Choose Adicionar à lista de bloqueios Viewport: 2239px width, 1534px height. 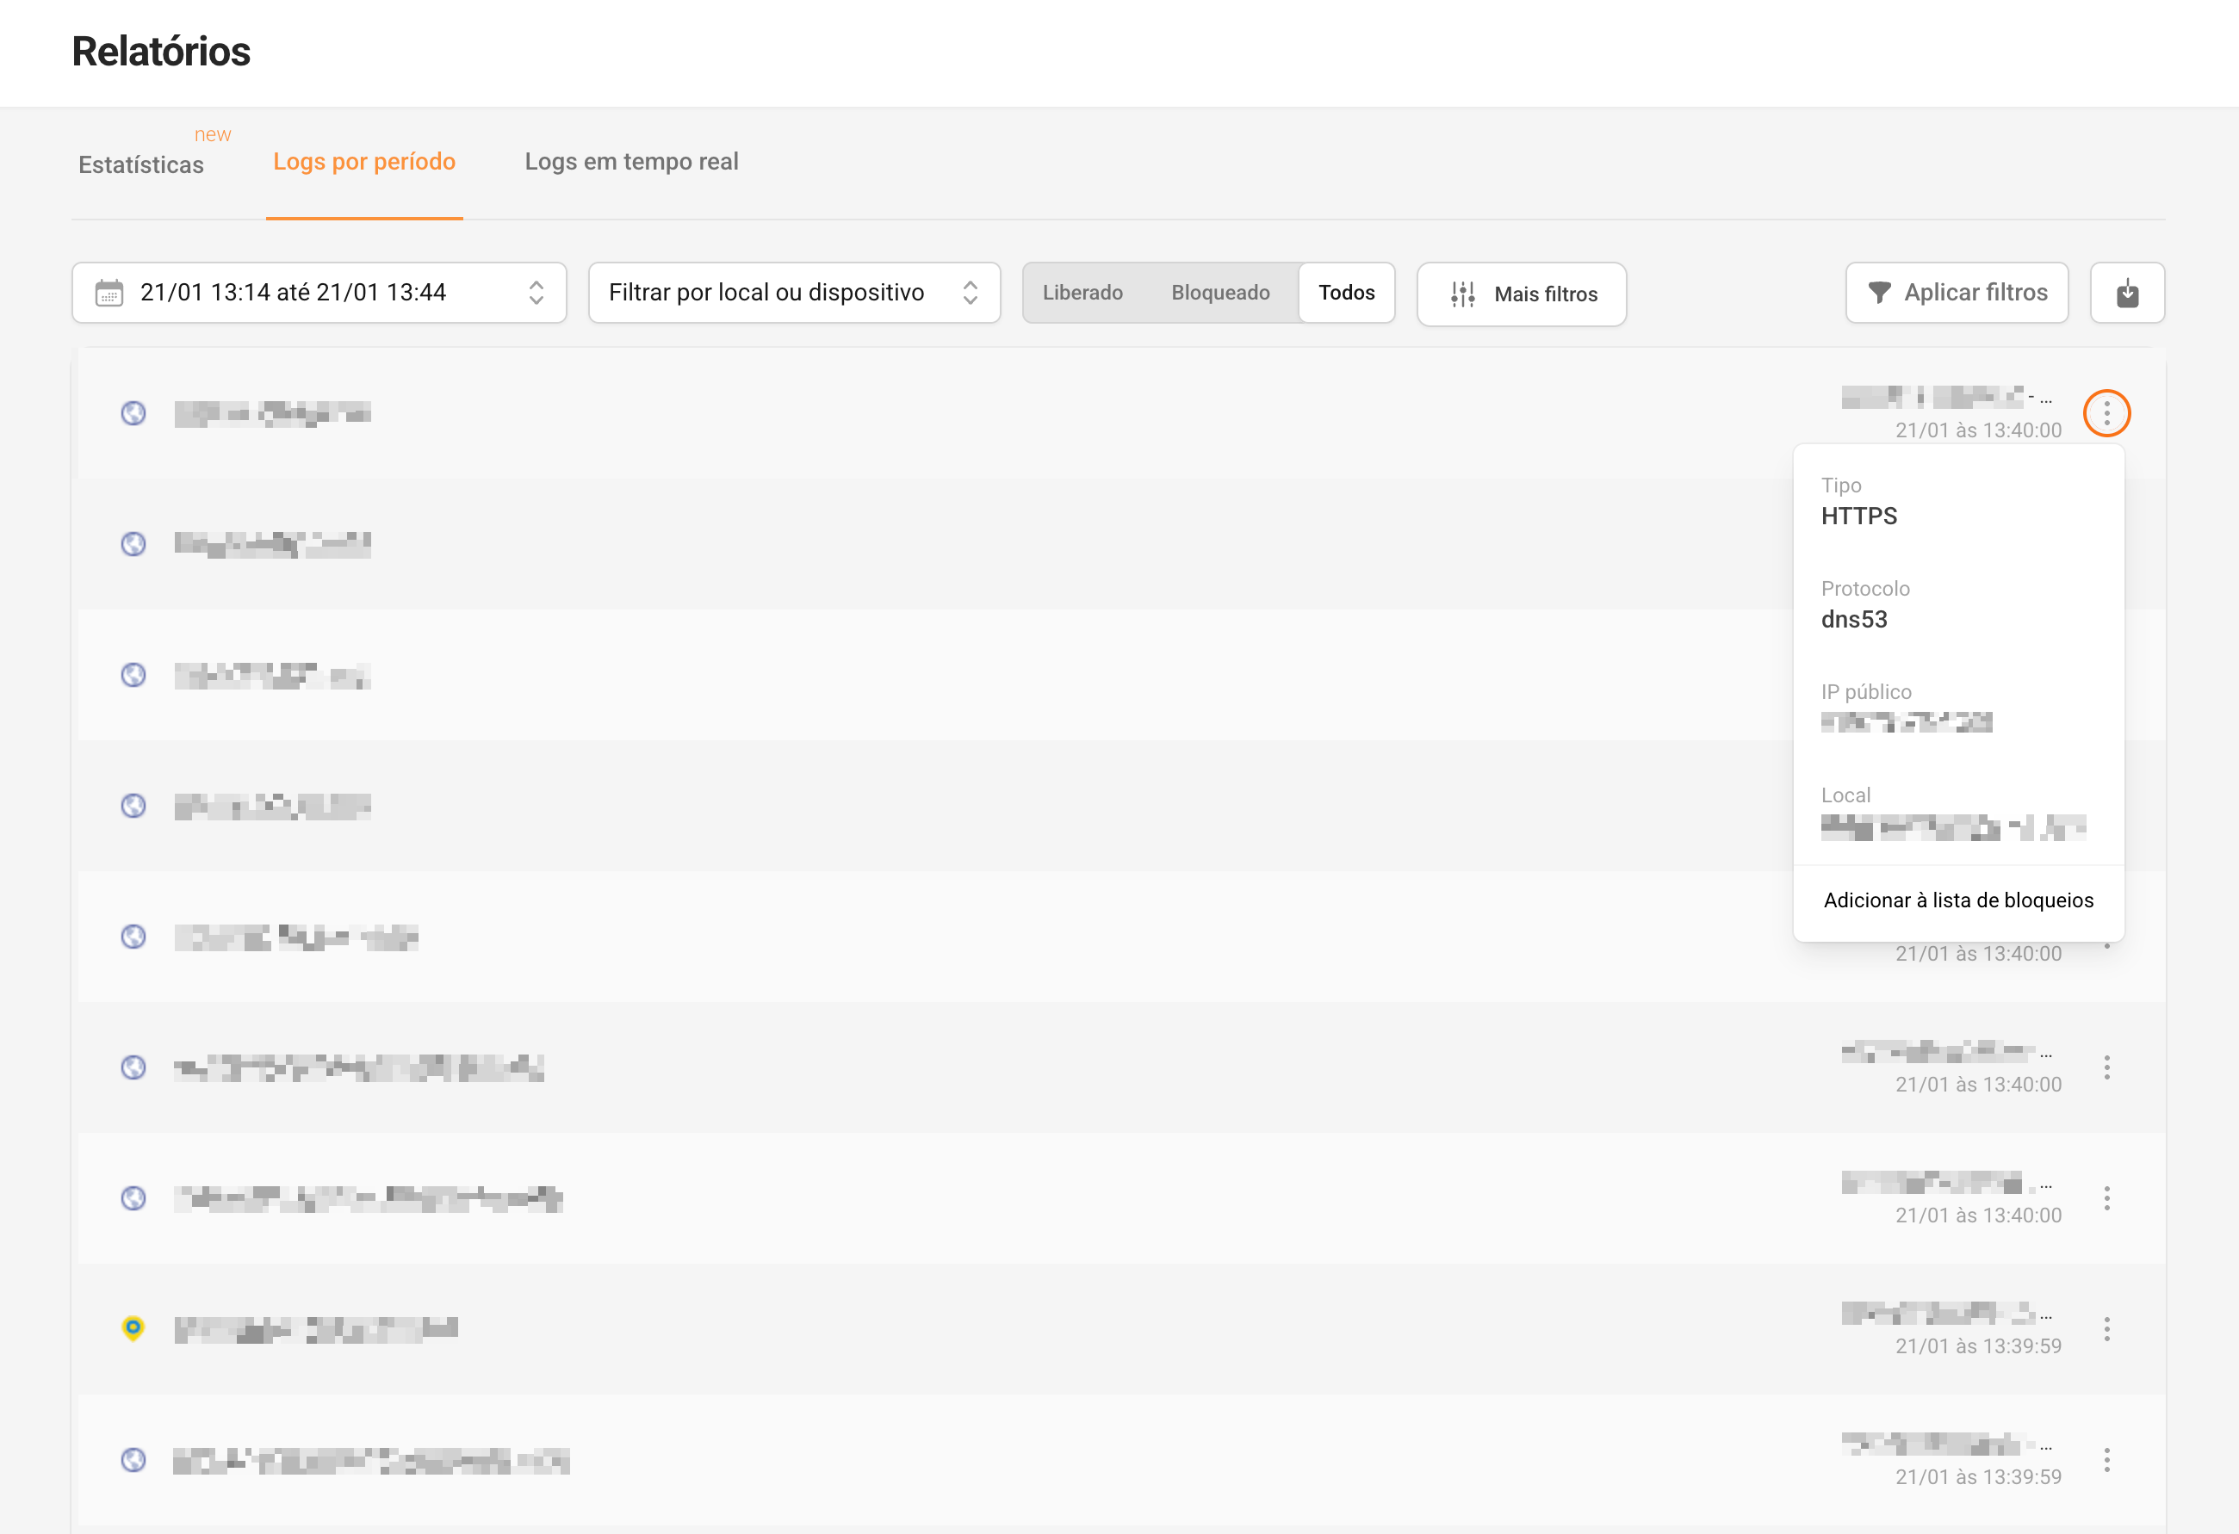1957,900
